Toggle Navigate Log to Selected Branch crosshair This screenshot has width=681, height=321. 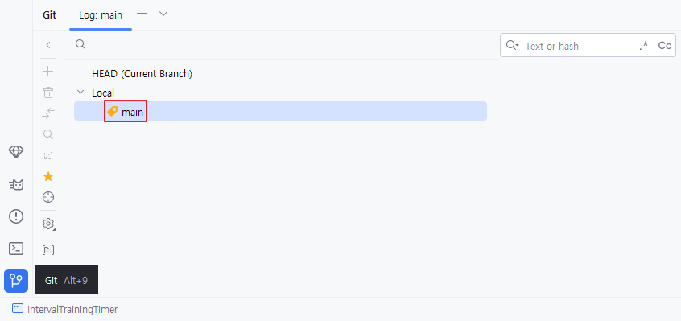point(48,197)
